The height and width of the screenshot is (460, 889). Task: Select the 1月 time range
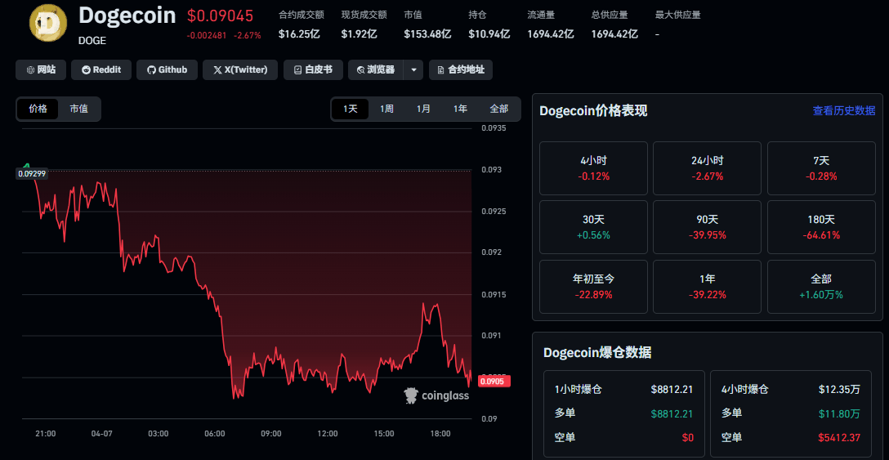pos(423,109)
